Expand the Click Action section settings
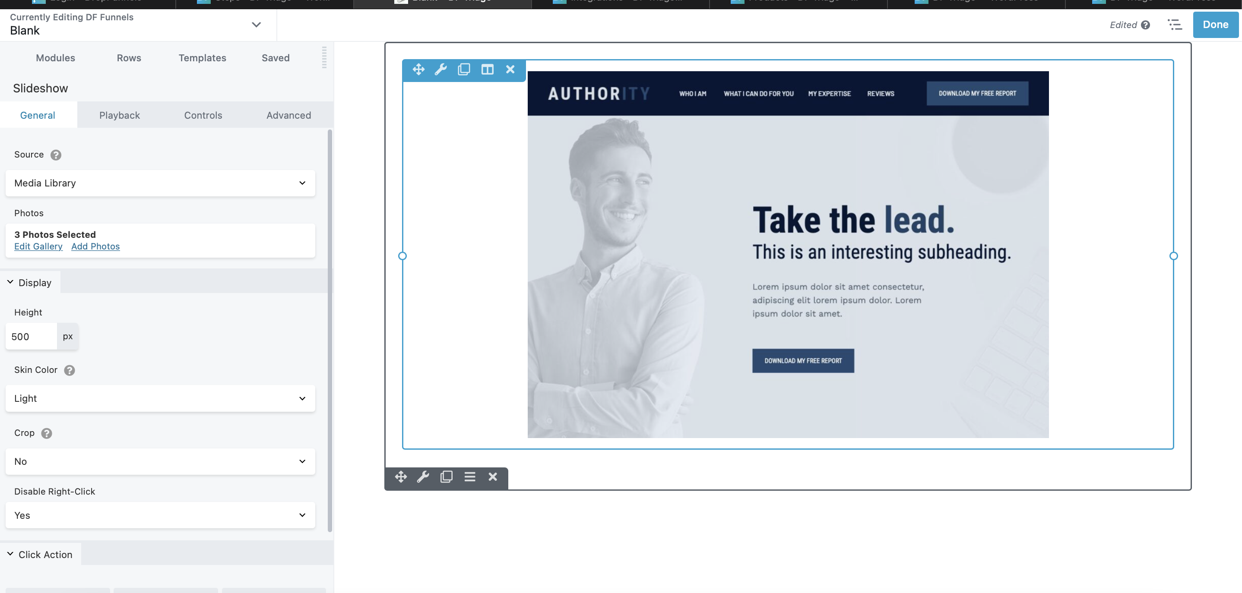1242x593 pixels. tap(45, 554)
